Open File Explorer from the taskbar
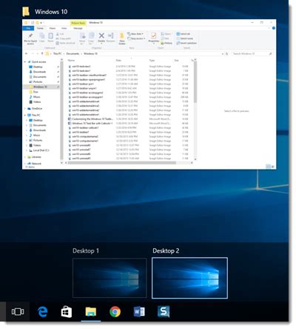This screenshot has width=296, height=329. coord(91,312)
